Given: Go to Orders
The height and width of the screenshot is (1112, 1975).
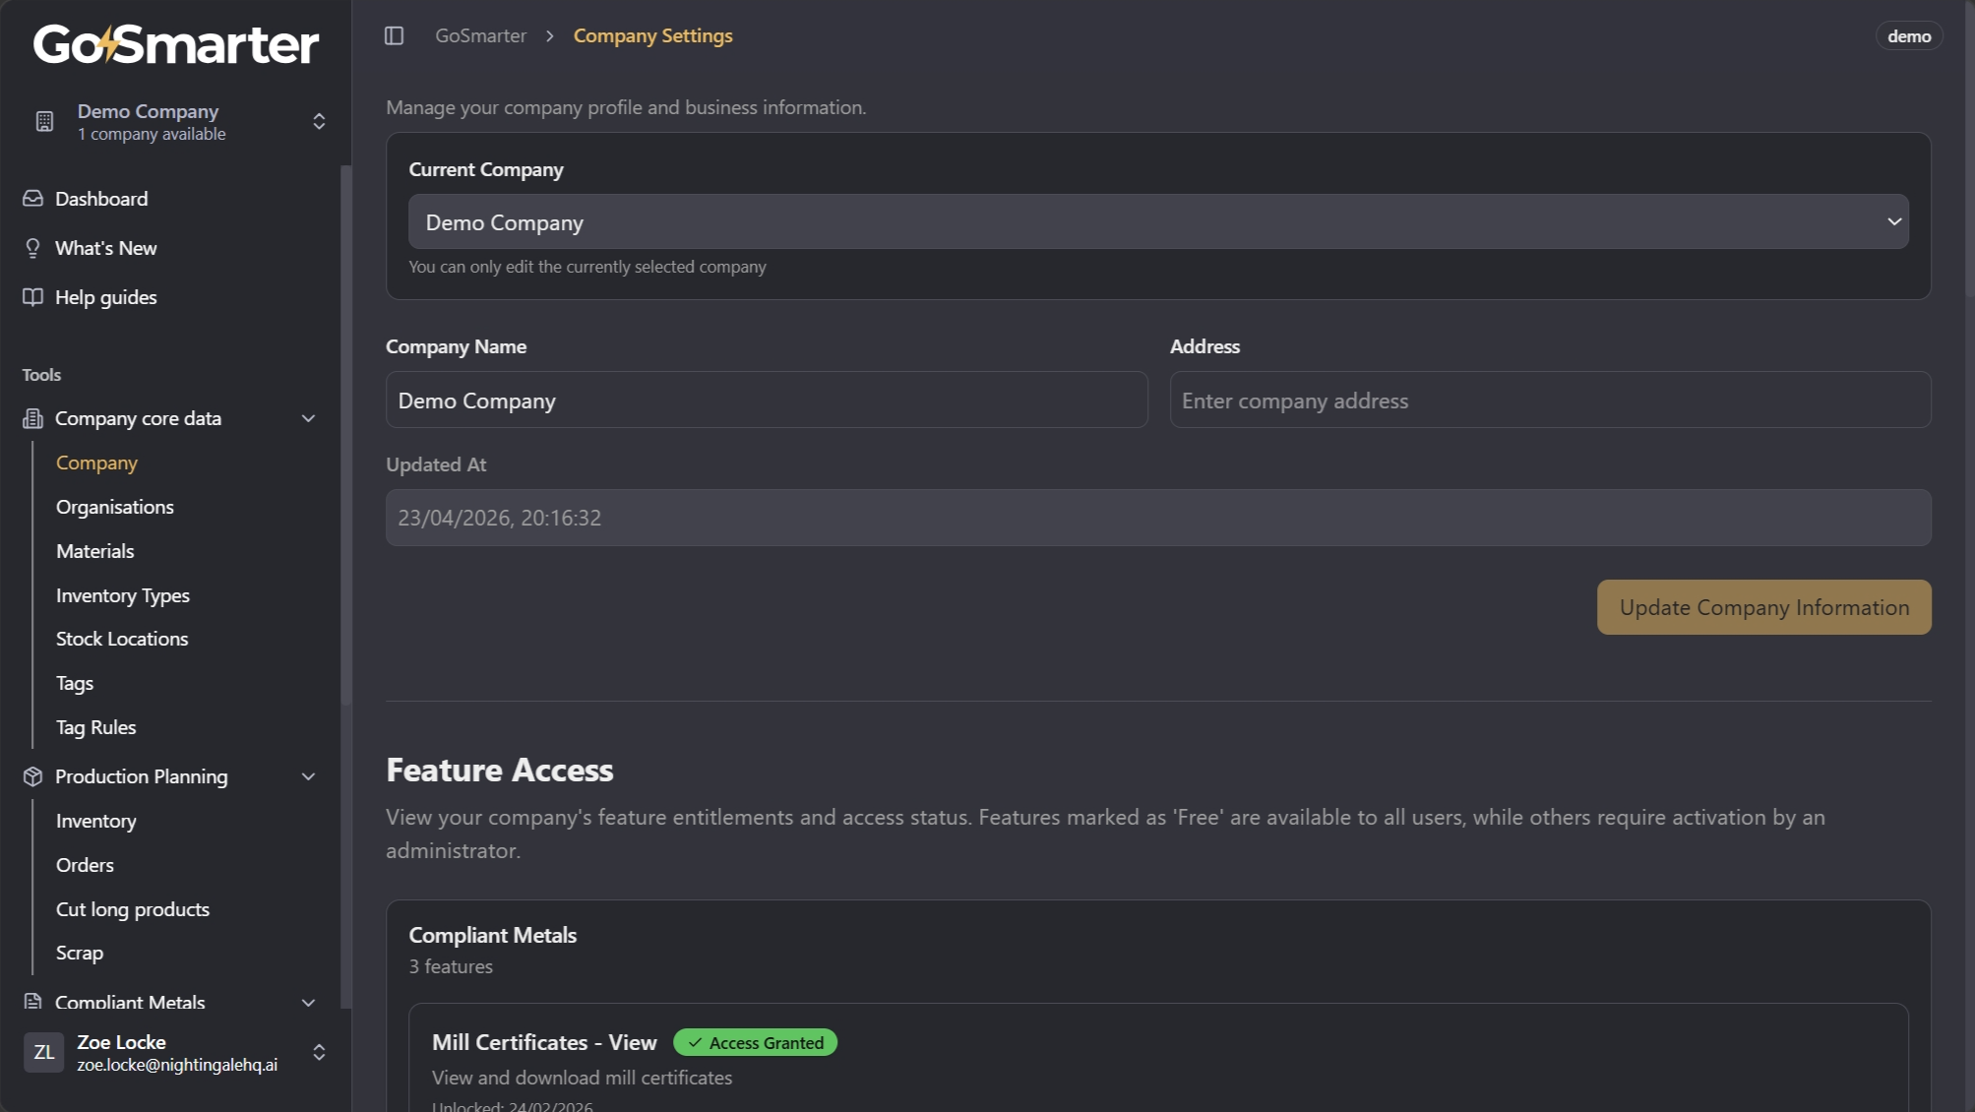Looking at the screenshot, I should tap(85, 865).
